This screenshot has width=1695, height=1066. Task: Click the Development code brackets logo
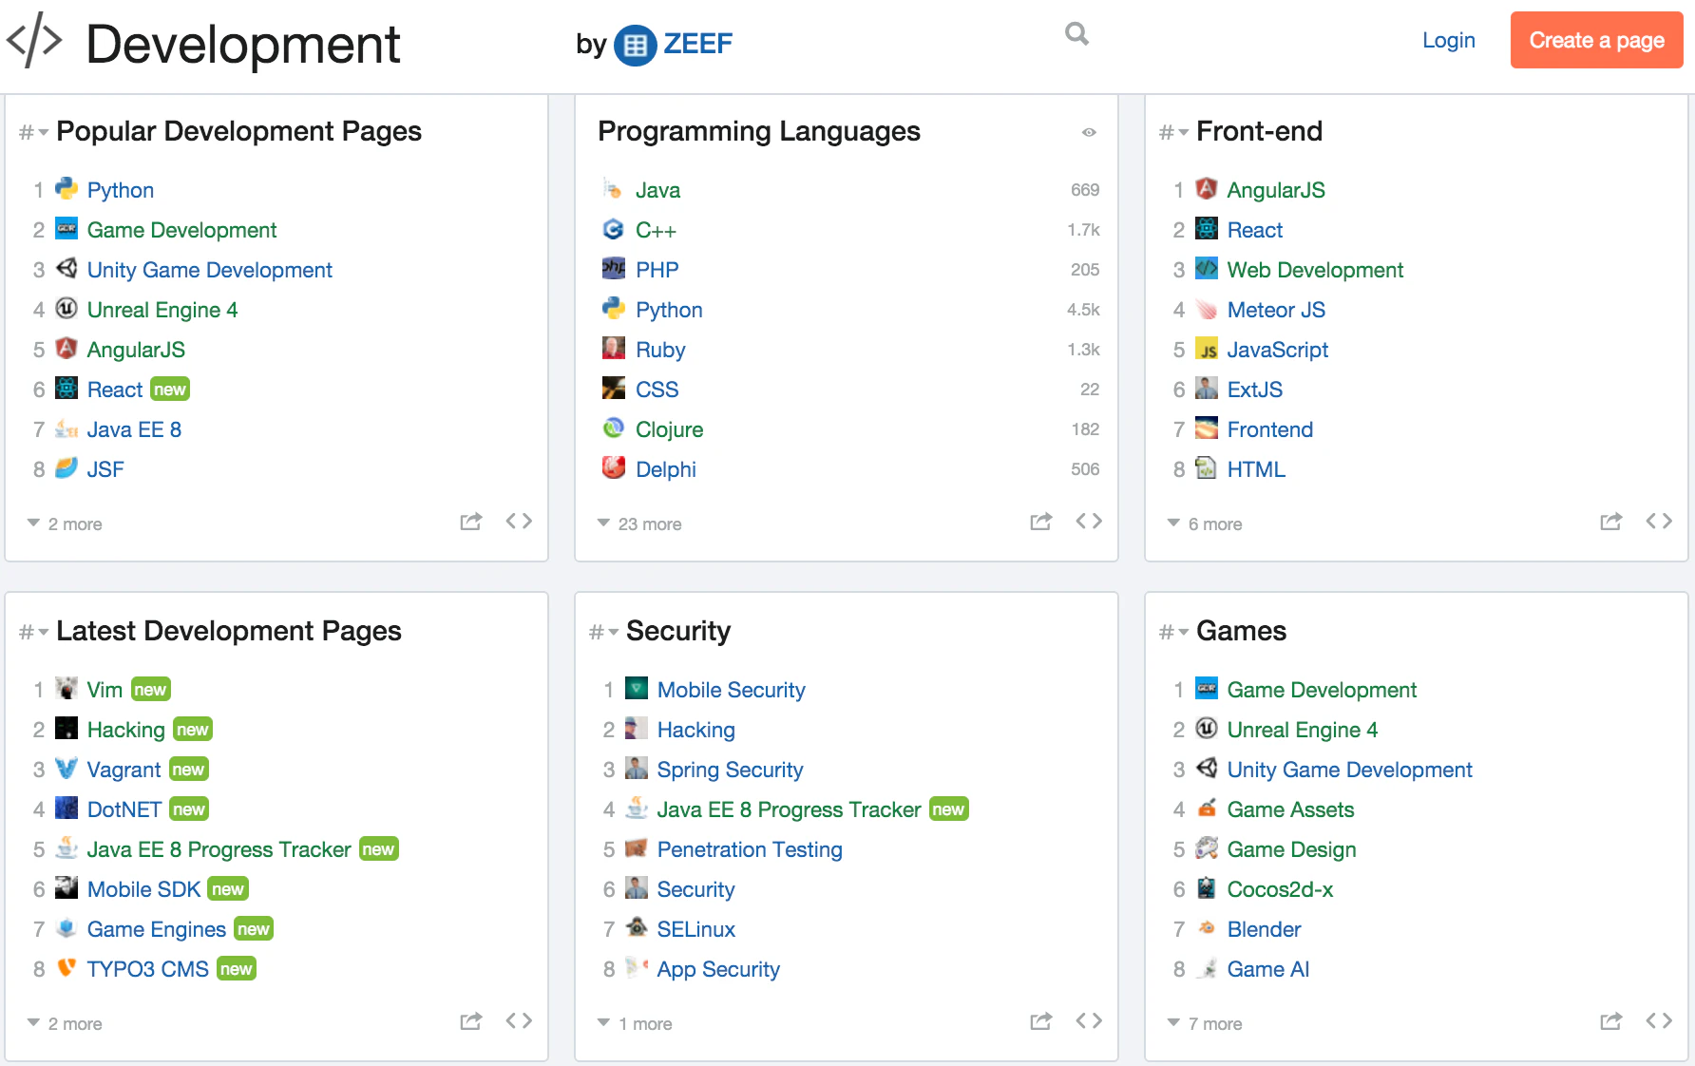pyautogui.click(x=34, y=40)
